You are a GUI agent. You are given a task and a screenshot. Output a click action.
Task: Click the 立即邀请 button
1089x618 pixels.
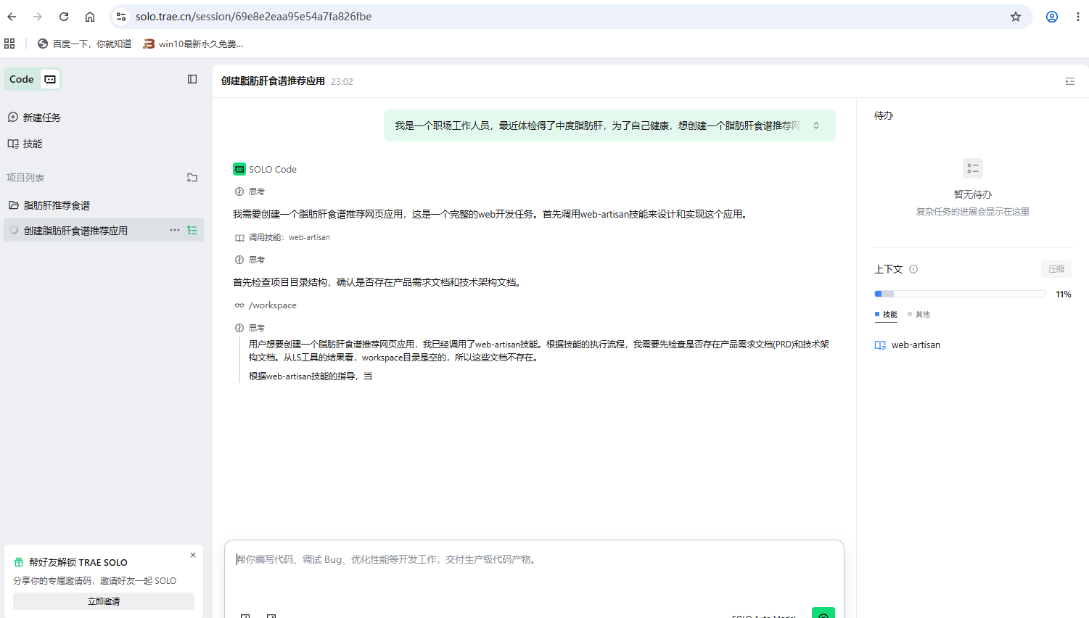104,601
